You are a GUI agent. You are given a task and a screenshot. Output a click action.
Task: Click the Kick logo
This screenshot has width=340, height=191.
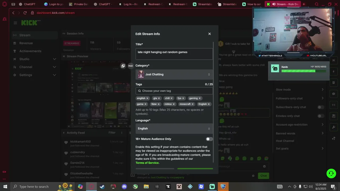(29, 23)
